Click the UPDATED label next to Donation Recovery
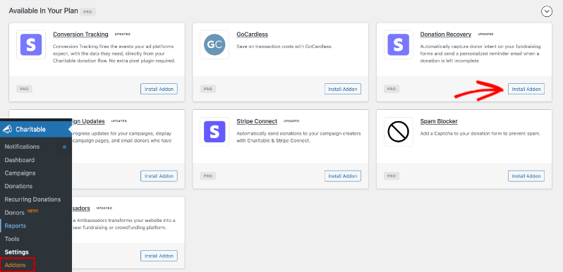This screenshot has height=272, width=563. (485, 35)
